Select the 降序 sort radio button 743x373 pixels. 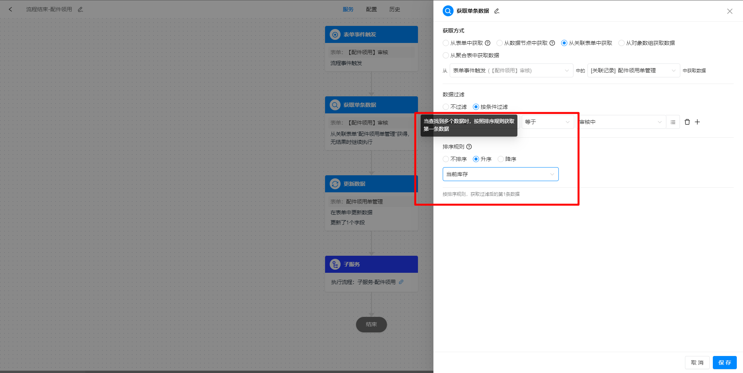pyautogui.click(x=500, y=159)
